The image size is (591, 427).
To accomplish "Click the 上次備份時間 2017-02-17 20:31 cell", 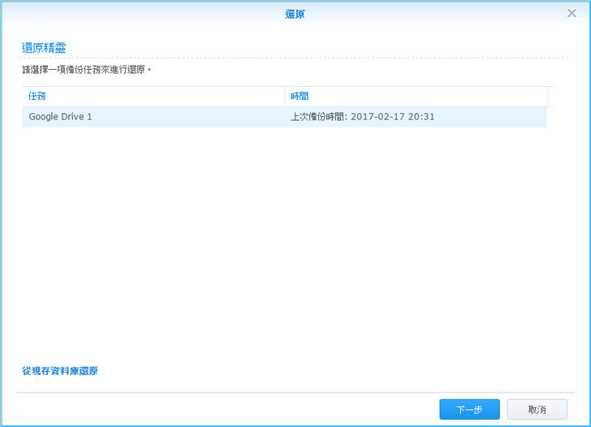I will click(x=416, y=117).
